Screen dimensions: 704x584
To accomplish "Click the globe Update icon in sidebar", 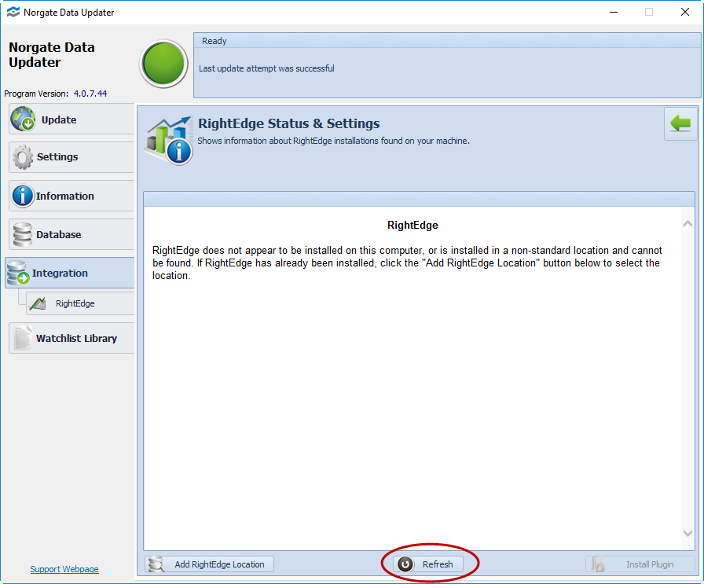I will (24, 119).
